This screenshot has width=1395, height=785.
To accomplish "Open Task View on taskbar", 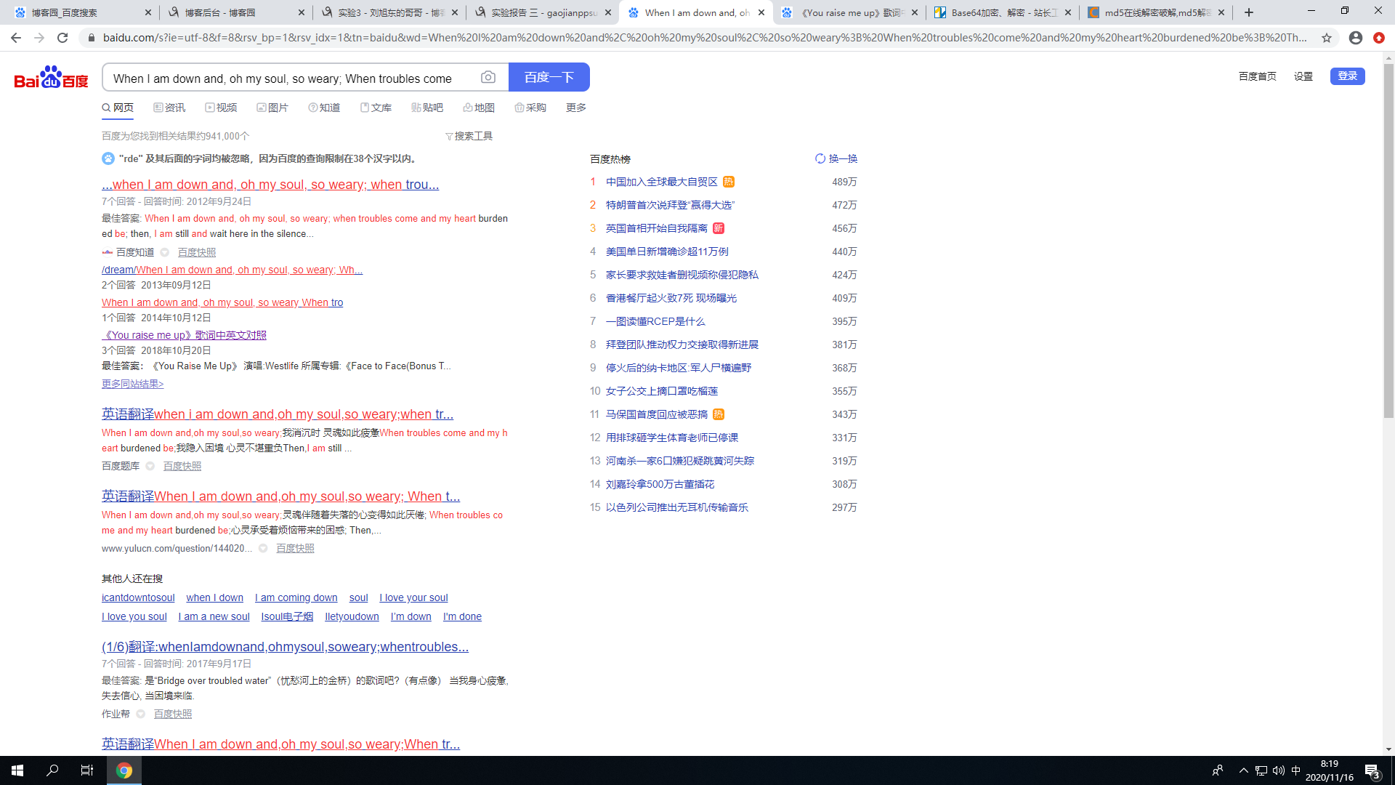I will 87,770.
